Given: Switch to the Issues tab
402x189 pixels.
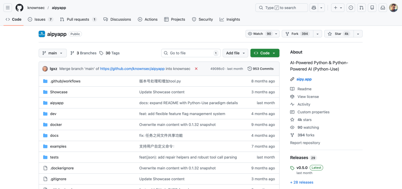Looking at the screenshot, I should 41,19.
